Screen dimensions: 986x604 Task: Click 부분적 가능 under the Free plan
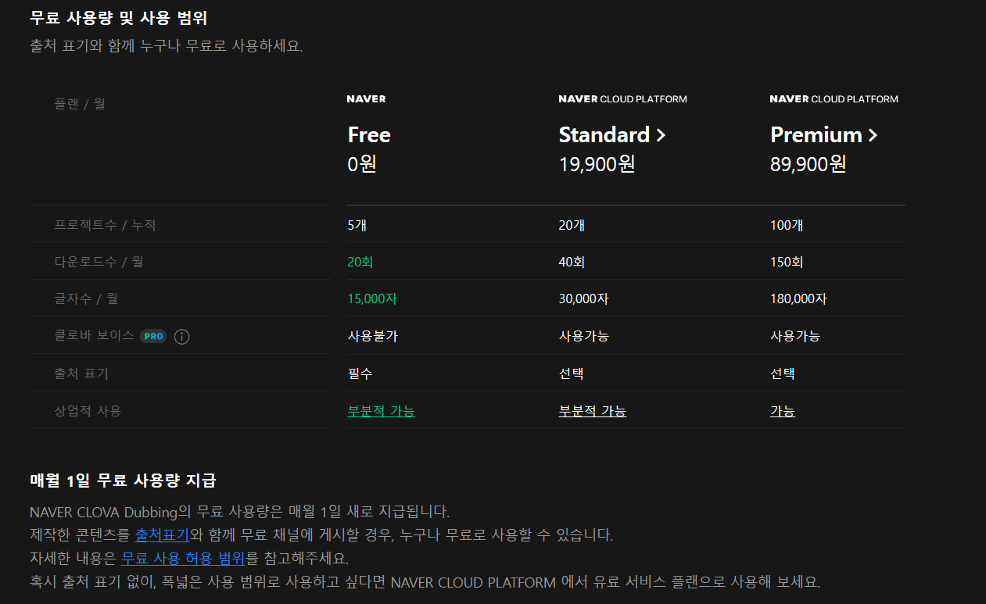[381, 409]
